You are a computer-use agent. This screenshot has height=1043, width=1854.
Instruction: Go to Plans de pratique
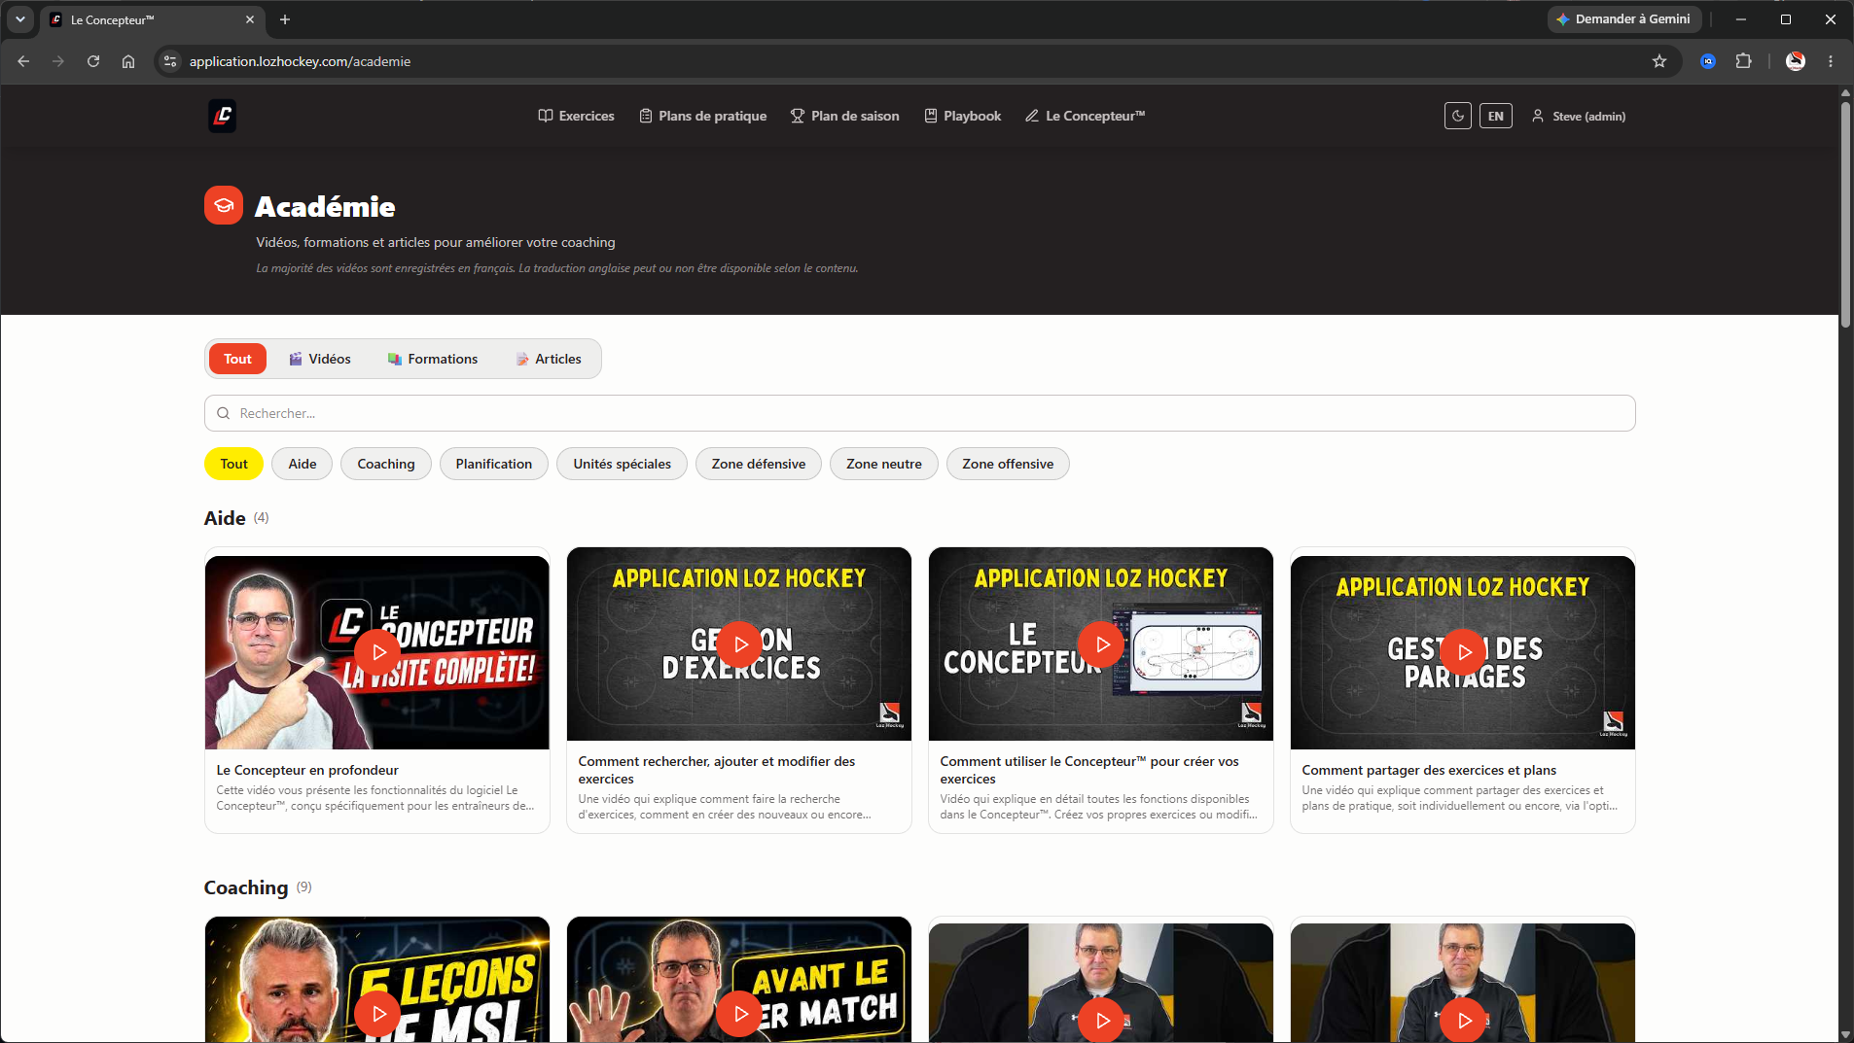(702, 116)
